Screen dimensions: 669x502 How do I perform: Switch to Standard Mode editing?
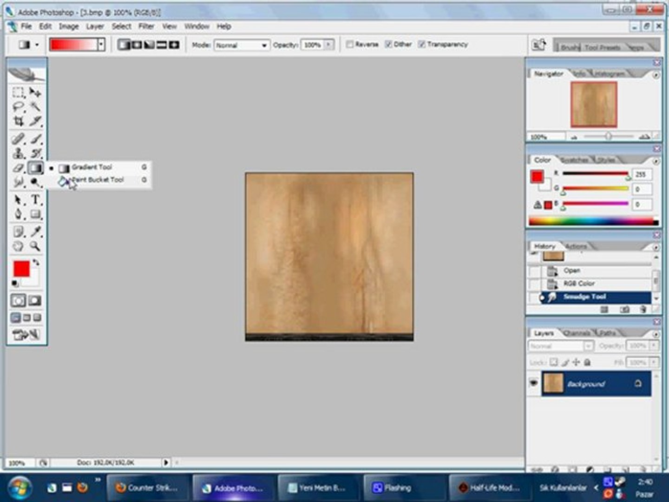click(x=19, y=301)
